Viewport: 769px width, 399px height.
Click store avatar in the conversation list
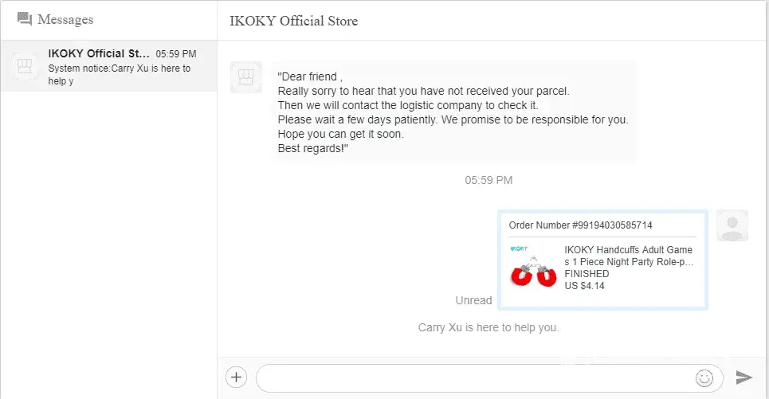click(24, 66)
